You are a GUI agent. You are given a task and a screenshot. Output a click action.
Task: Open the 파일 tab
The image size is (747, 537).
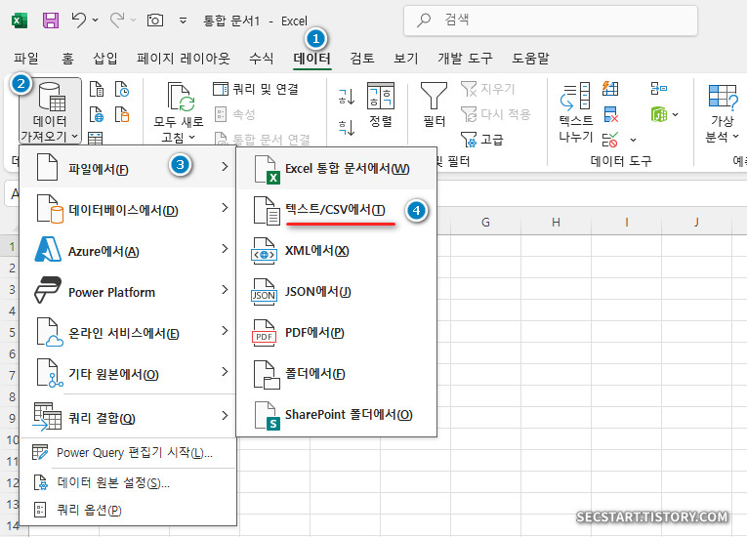[25, 59]
